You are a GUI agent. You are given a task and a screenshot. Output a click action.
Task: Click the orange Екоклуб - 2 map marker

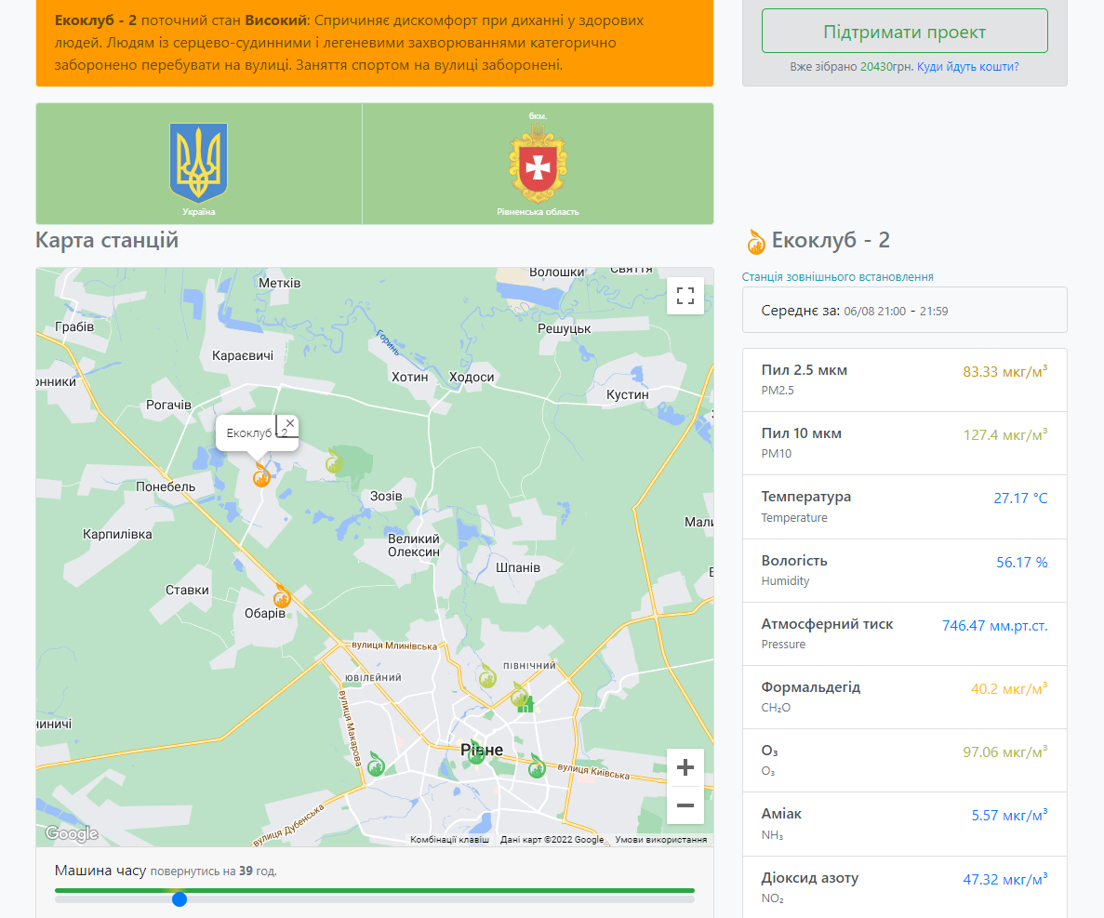pyautogui.click(x=261, y=477)
